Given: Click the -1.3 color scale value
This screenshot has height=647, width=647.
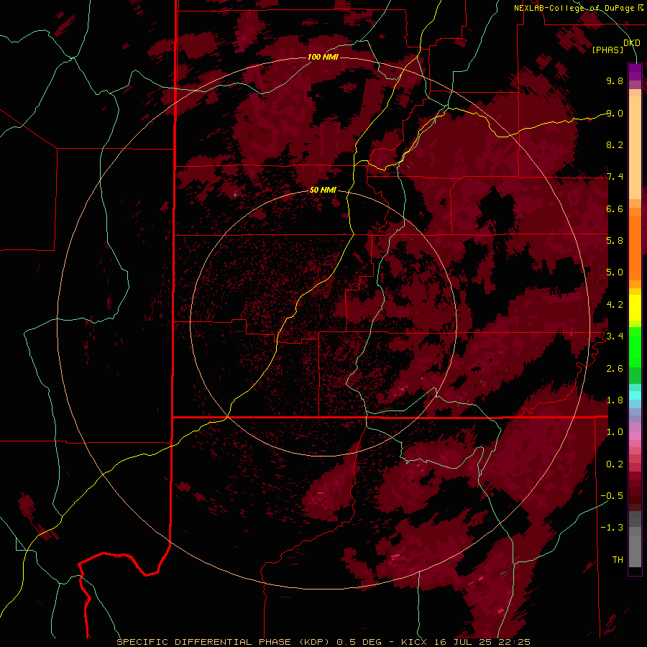Looking at the screenshot, I should pos(612,528).
